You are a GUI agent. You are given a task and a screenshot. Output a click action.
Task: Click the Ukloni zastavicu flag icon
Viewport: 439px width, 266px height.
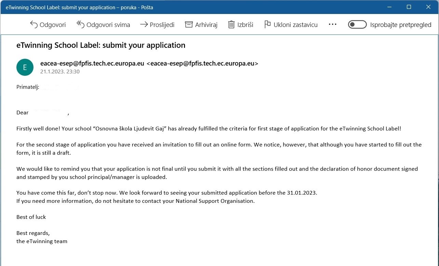click(267, 25)
